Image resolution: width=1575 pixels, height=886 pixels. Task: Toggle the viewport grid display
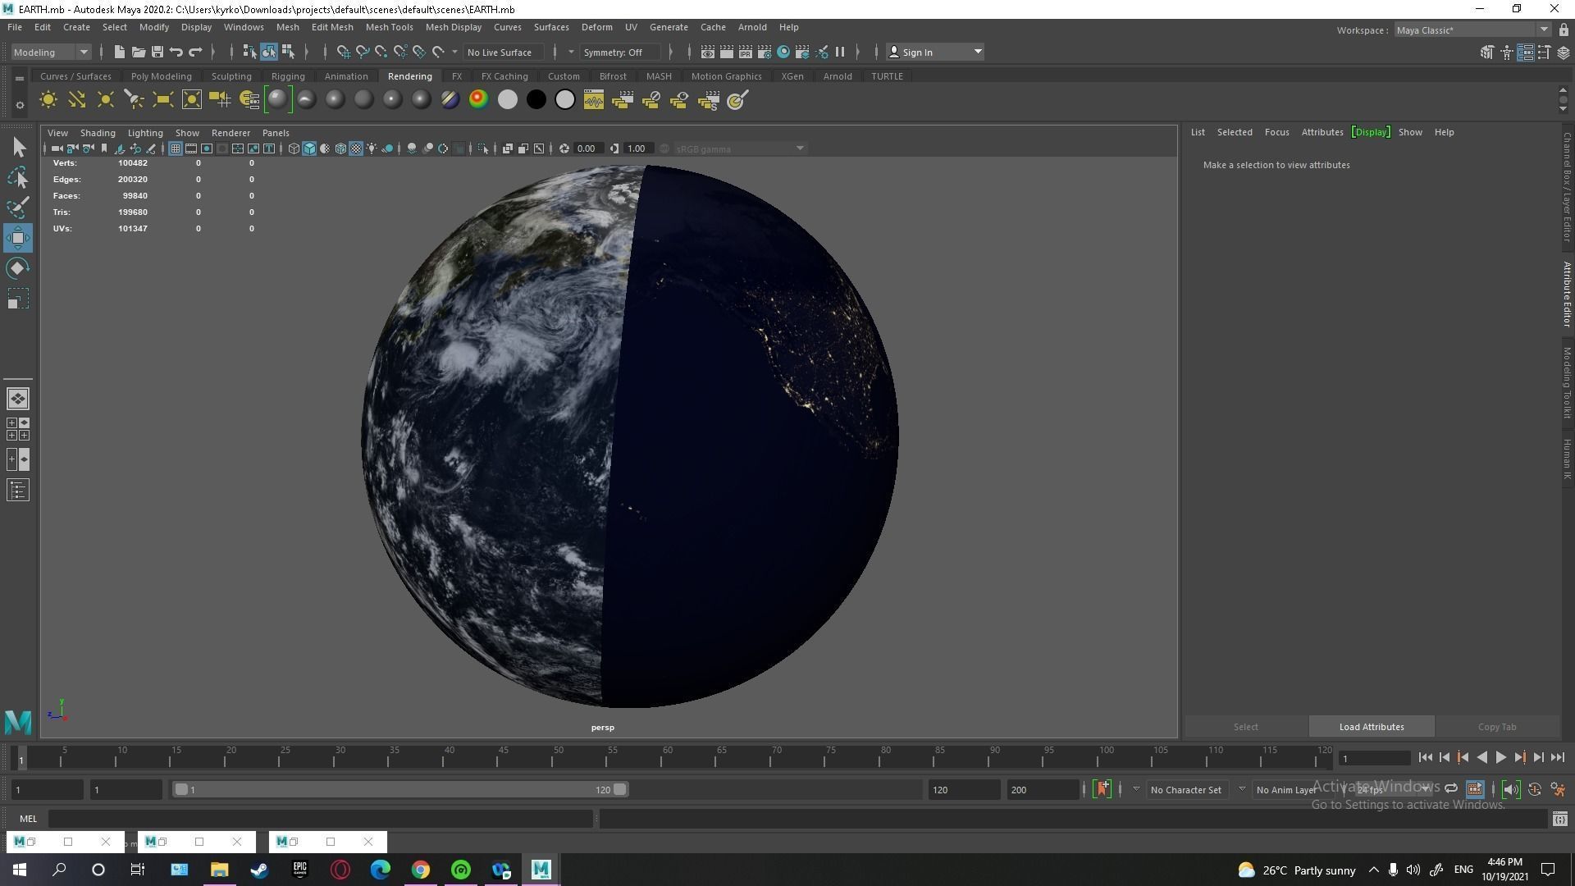tap(175, 148)
